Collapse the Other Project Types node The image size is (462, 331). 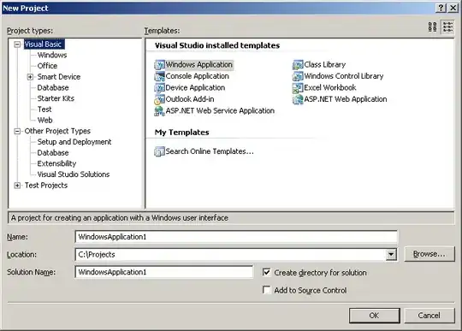coord(17,132)
